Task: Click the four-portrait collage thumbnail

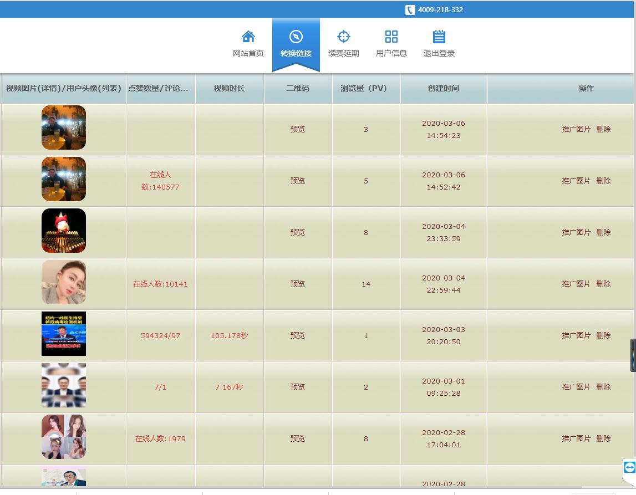Action: click(x=64, y=437)
